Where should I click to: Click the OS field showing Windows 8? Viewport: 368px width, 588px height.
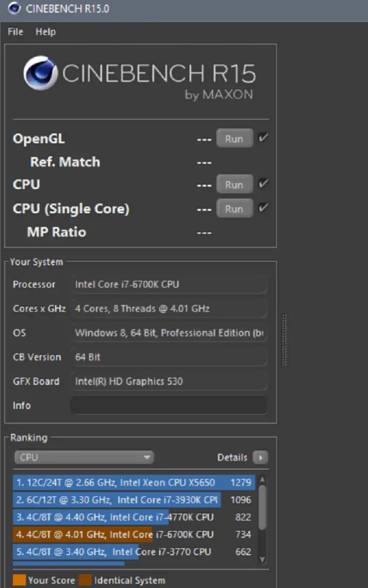click(169, 333)
